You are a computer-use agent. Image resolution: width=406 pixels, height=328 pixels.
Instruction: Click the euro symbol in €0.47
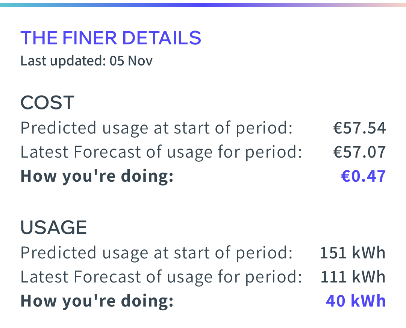pyautogui.click(x=346, y=176)
